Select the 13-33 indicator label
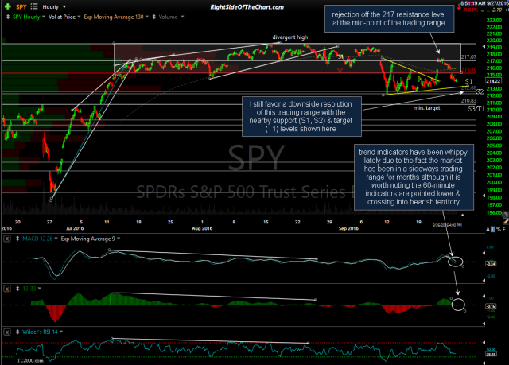Viewport: 509px width, 365px height. tap(29, 289)
